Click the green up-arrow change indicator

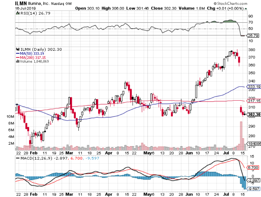click(x=246, y=9)
